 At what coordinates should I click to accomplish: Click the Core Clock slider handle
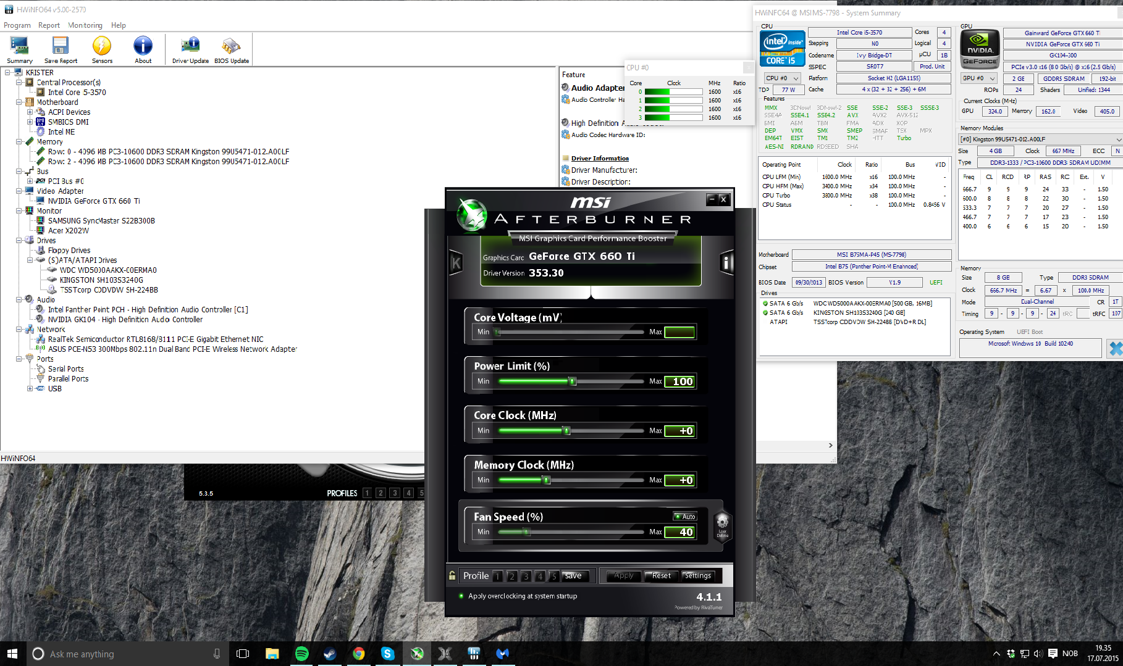566,431
